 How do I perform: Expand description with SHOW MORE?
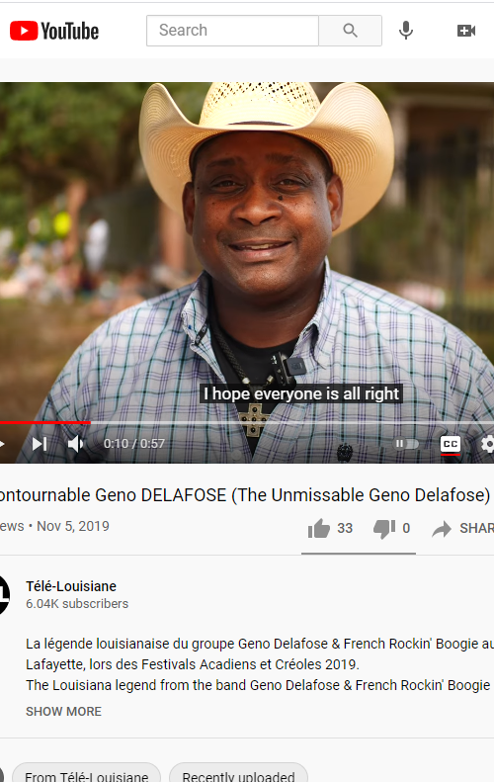[63, 711]
